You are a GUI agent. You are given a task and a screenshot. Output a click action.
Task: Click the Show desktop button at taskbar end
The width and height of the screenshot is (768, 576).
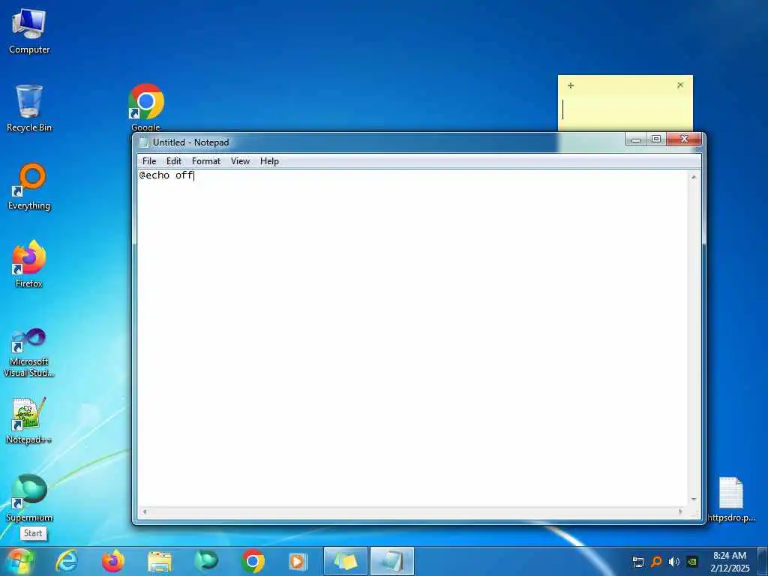click(763, 562)
